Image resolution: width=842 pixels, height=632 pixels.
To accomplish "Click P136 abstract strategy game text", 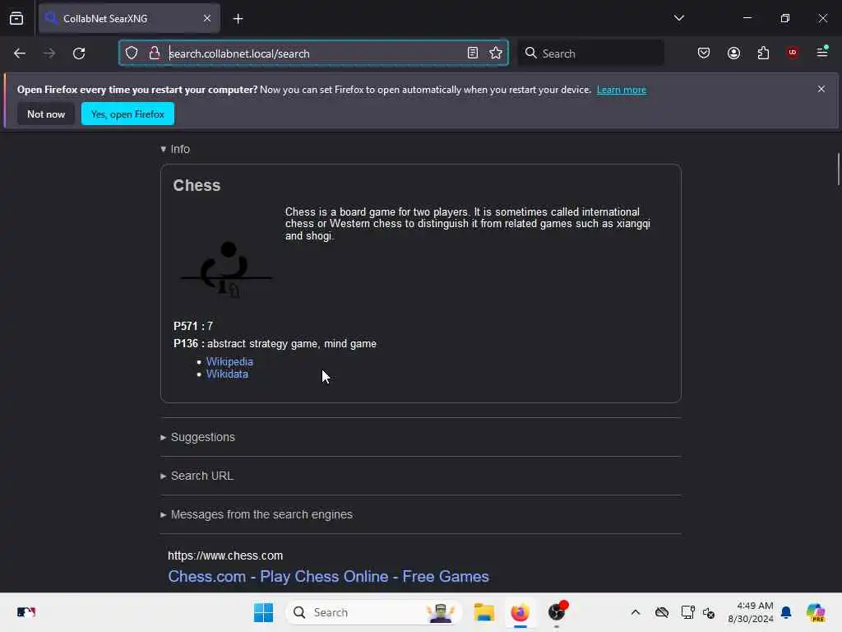I will pyautogui.click(x=275, y=343).
